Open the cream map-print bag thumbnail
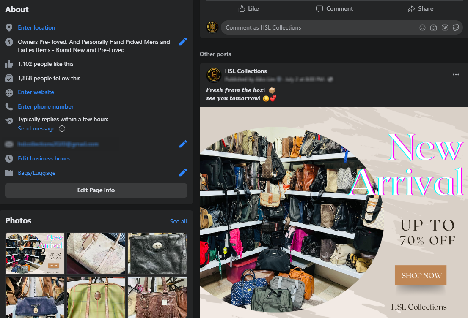 tap(96, 253)
